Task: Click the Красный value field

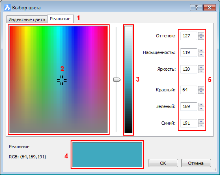Action: point(189,90)
